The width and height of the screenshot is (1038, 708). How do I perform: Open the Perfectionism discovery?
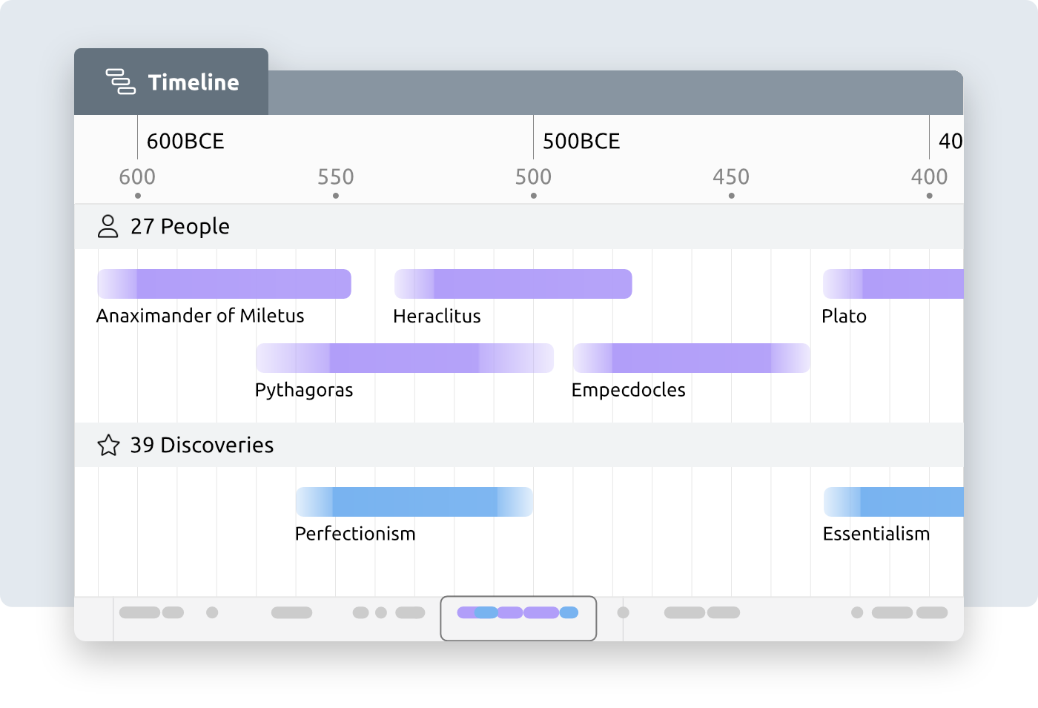coord(414,502)
